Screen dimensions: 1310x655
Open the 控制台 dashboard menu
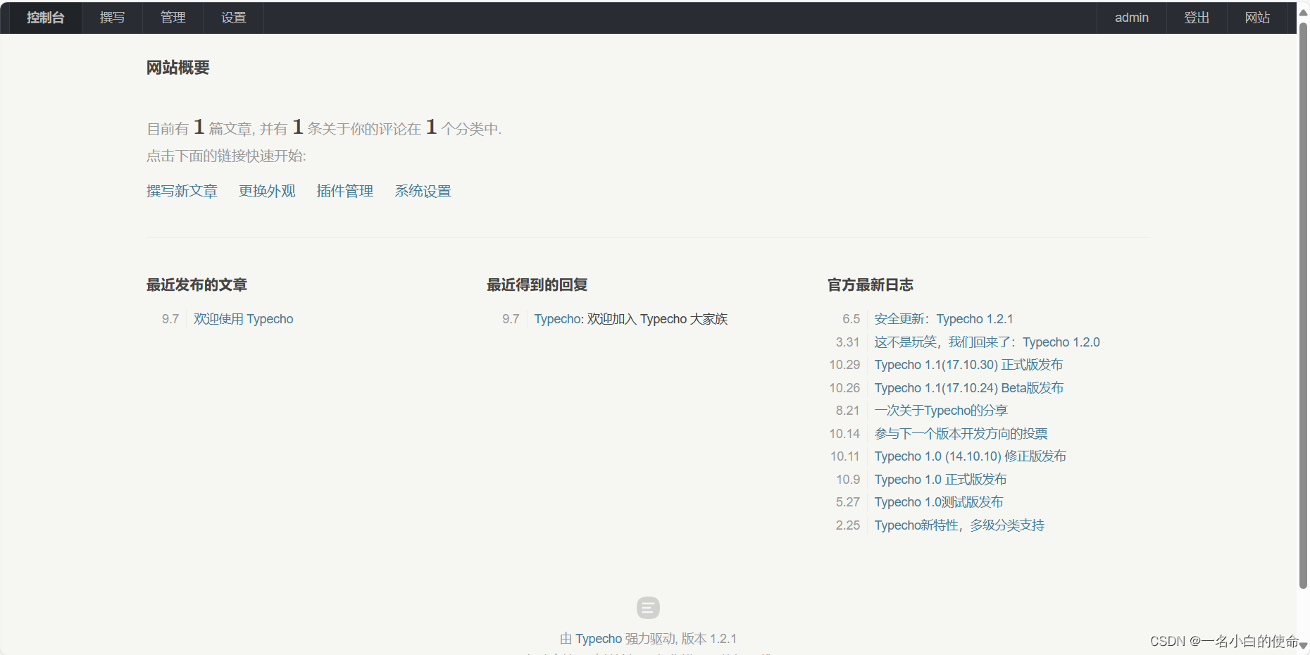click(45, 18)
